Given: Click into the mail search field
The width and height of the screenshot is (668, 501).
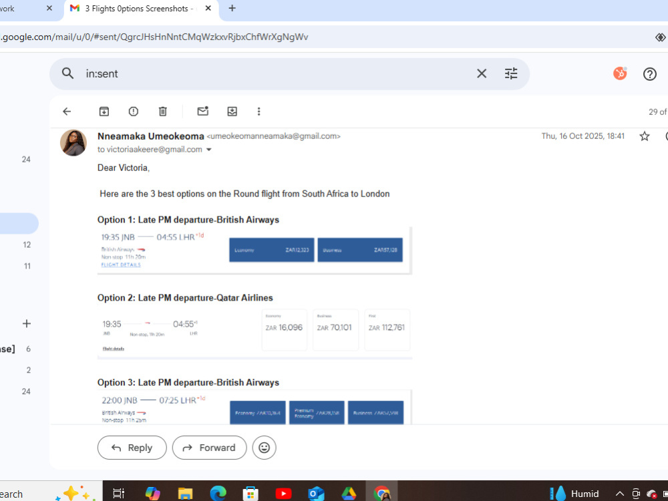Looking at the screenshot, I should pyautogui.click(x=273, y=73).
